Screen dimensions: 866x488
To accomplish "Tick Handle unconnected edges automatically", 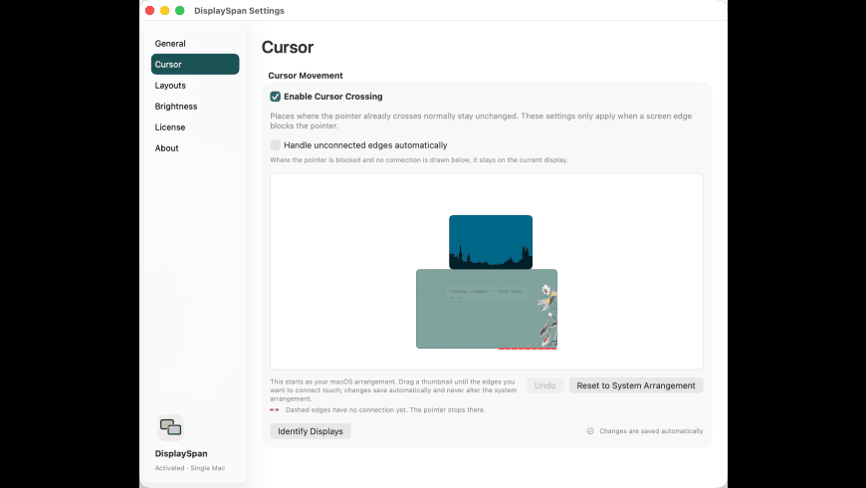I will 275,145.
